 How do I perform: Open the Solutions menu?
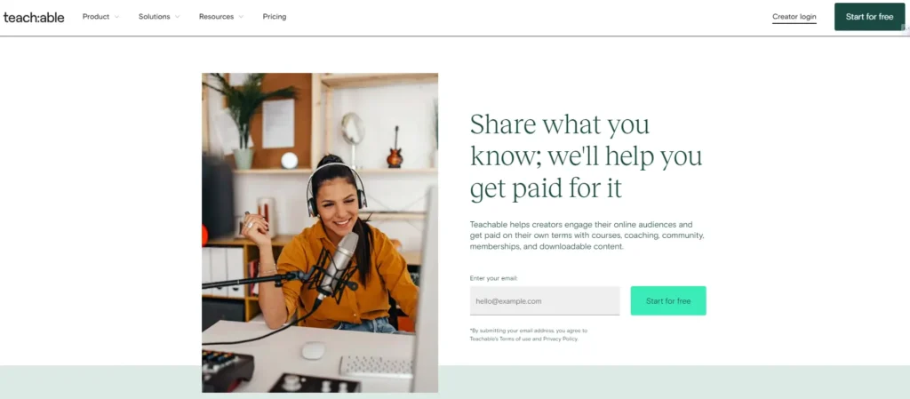pos(154,17)
